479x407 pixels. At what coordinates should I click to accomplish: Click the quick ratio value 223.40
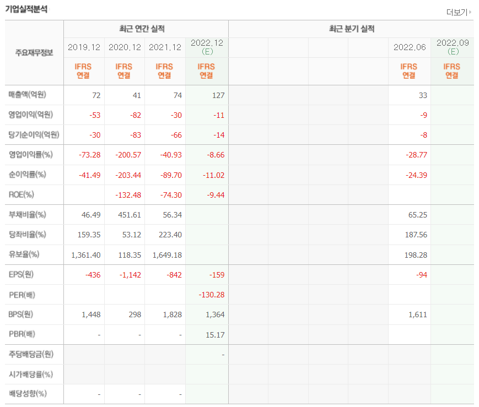(170, 235)
